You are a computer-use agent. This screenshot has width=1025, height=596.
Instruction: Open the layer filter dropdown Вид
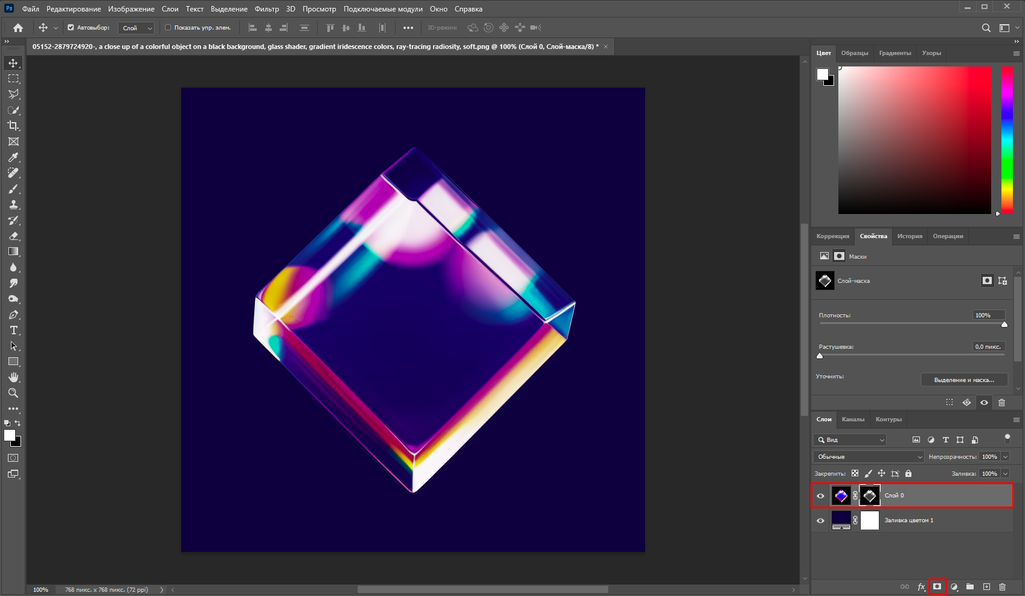(x=849, y=439)
